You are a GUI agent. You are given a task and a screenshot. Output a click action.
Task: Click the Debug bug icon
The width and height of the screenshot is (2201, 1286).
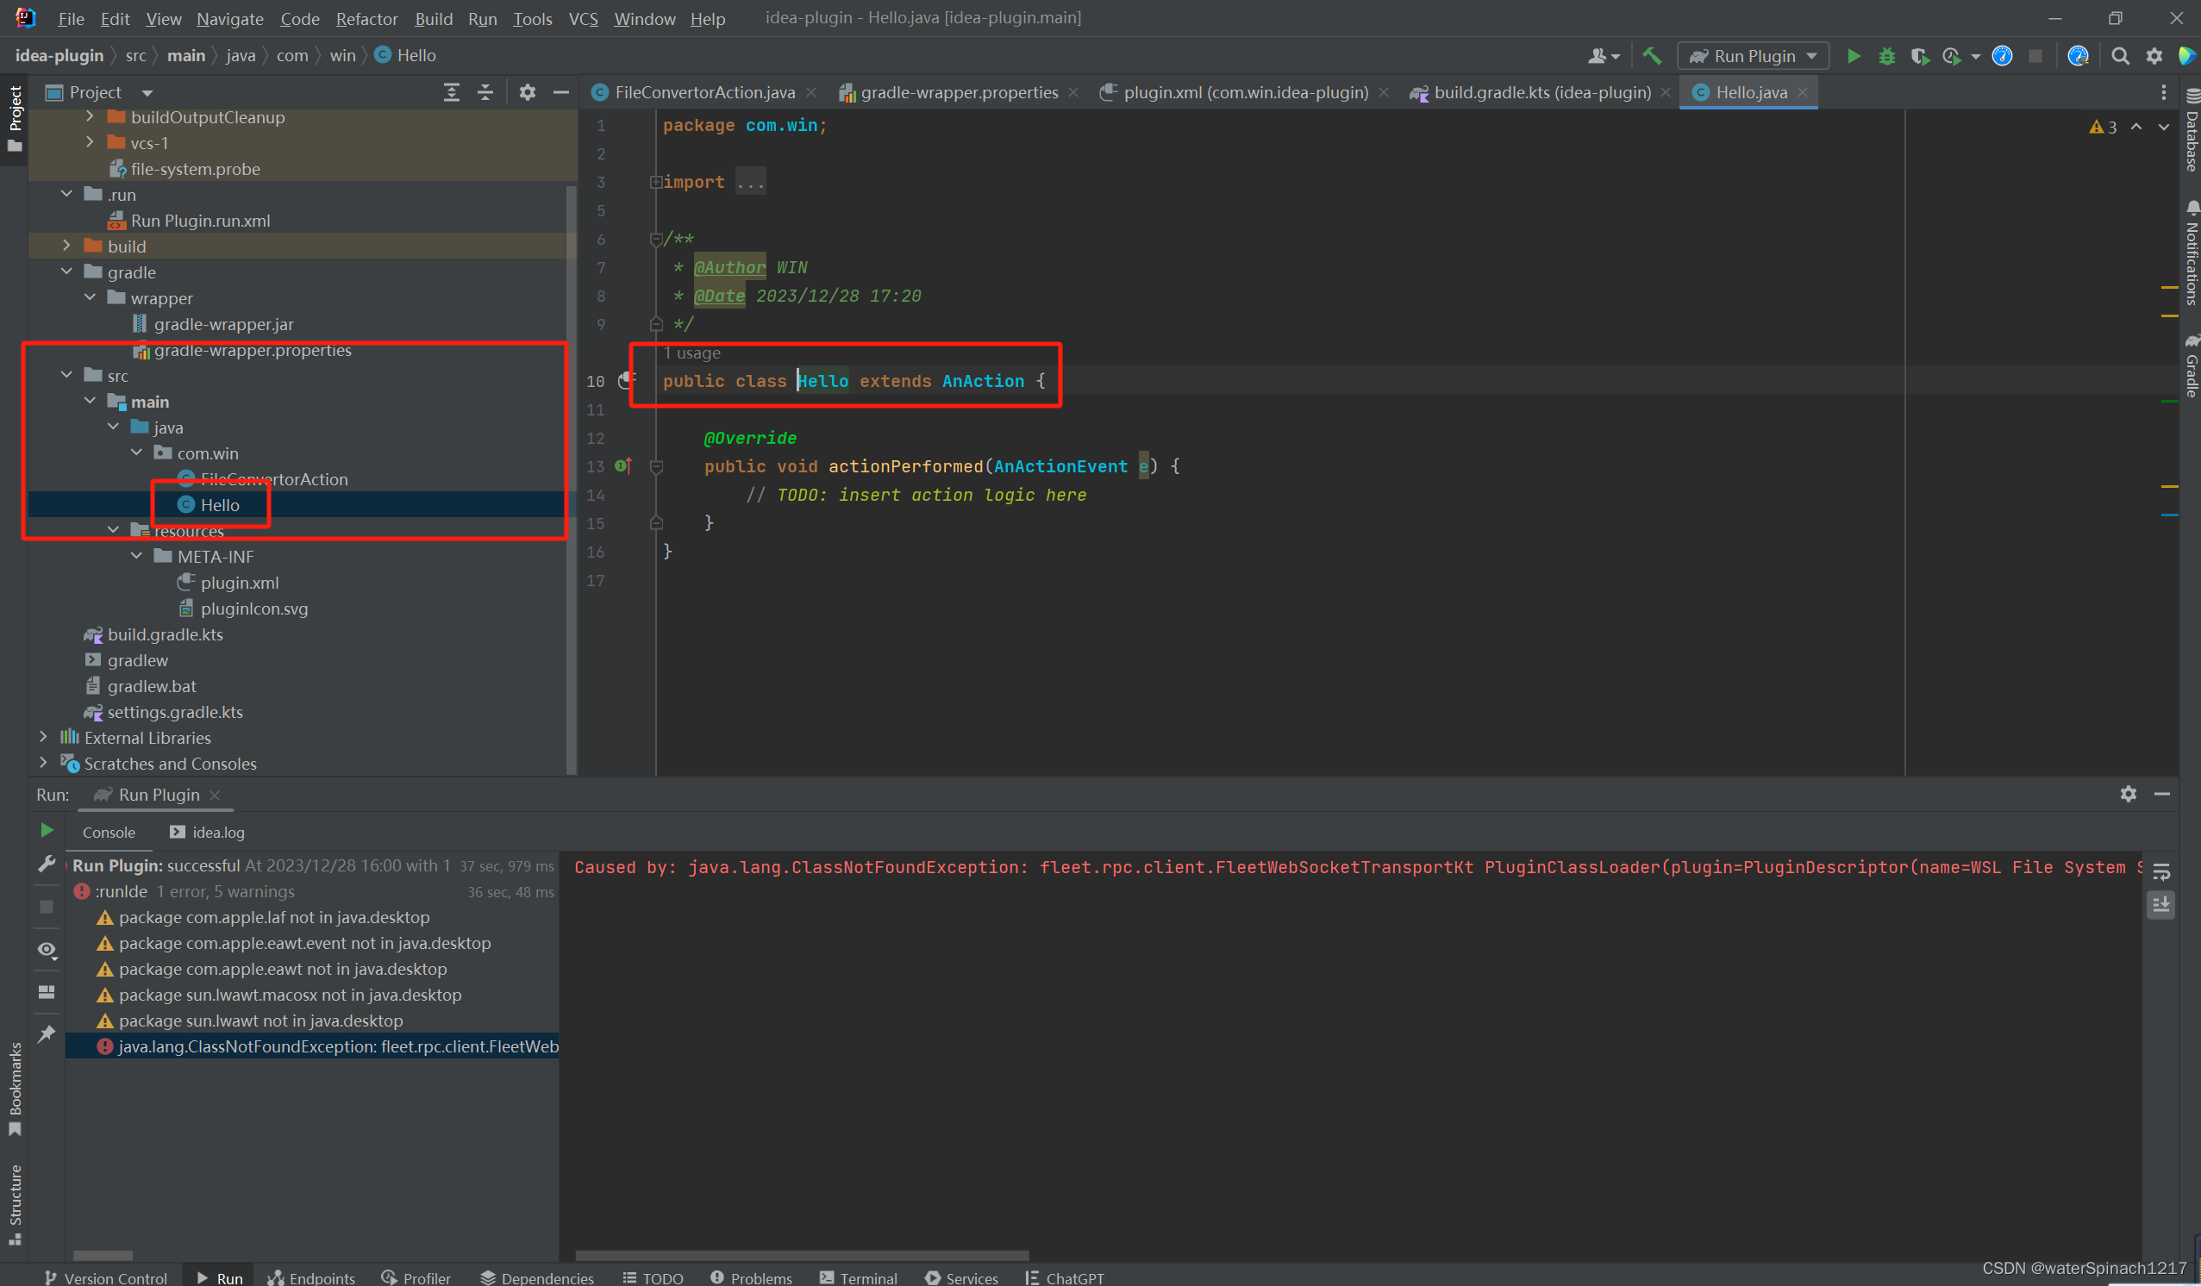pyautogui.click(x=1886, y=56)
